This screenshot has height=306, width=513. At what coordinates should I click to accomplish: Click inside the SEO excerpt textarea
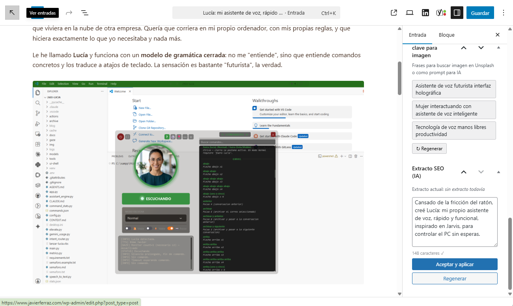455,222
